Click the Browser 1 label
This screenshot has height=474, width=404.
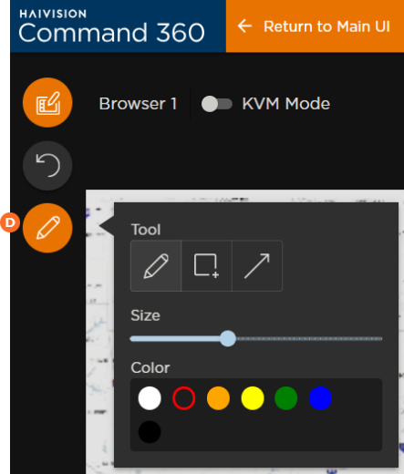coord(138,104)
